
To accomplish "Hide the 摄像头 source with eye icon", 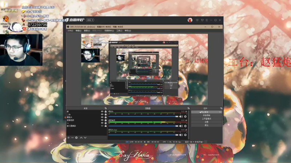I will 102,117.
